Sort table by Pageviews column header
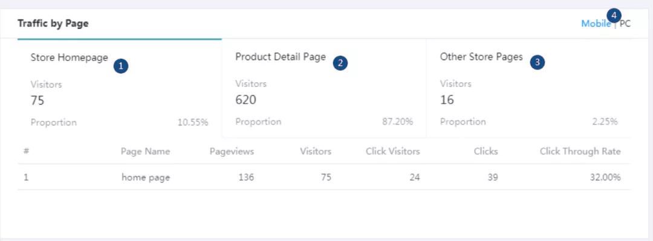Screen dimensions: 653x241 pyautogui.click(x=232, y=152)
